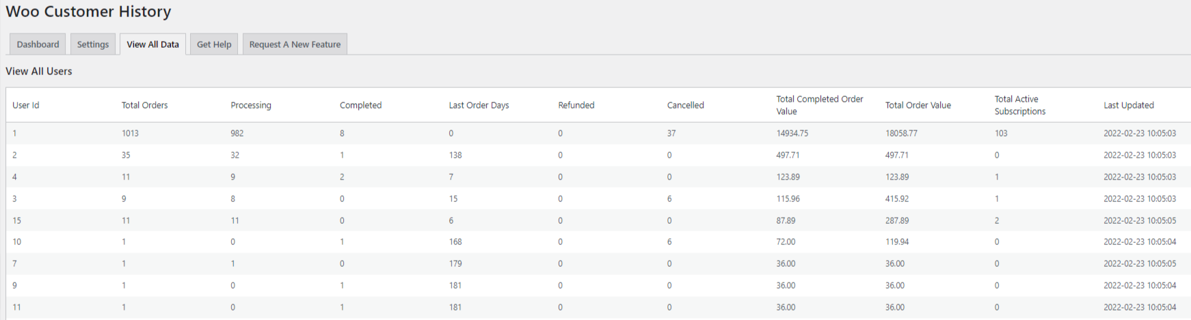The width and height of the screenshot is (1191, 320).
Task: Click total order value 415.92
Action: click(x=897, y=199)
